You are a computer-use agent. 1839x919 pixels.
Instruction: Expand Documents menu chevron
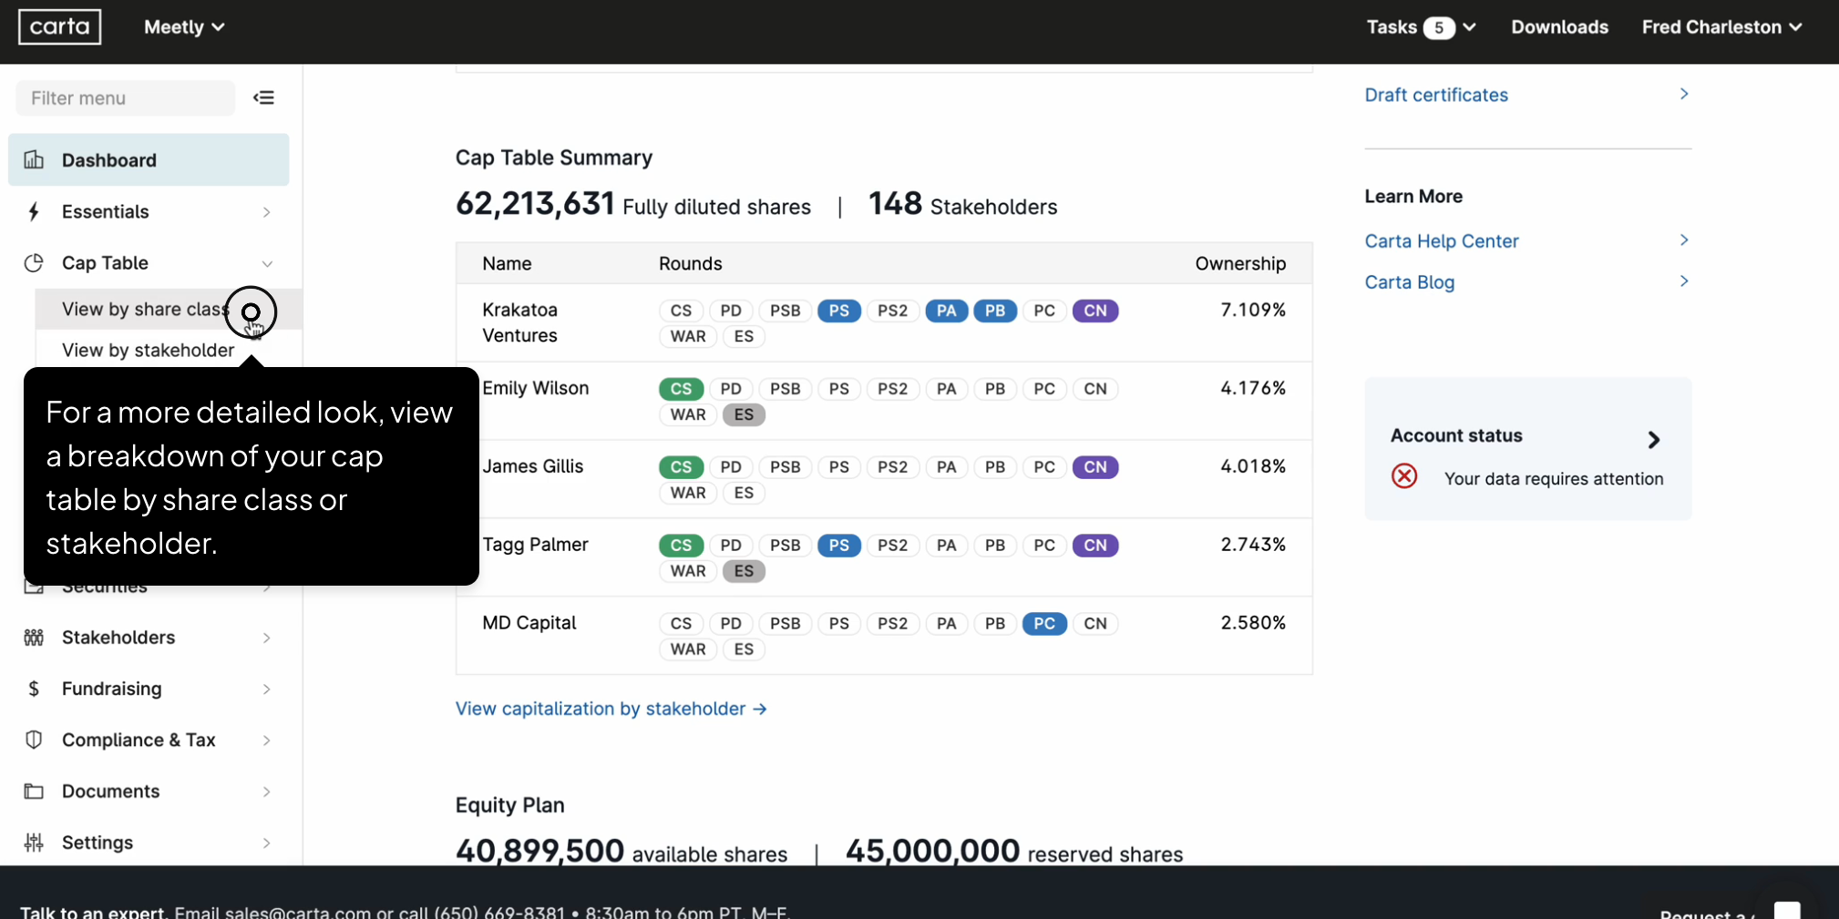click(267, 791)
